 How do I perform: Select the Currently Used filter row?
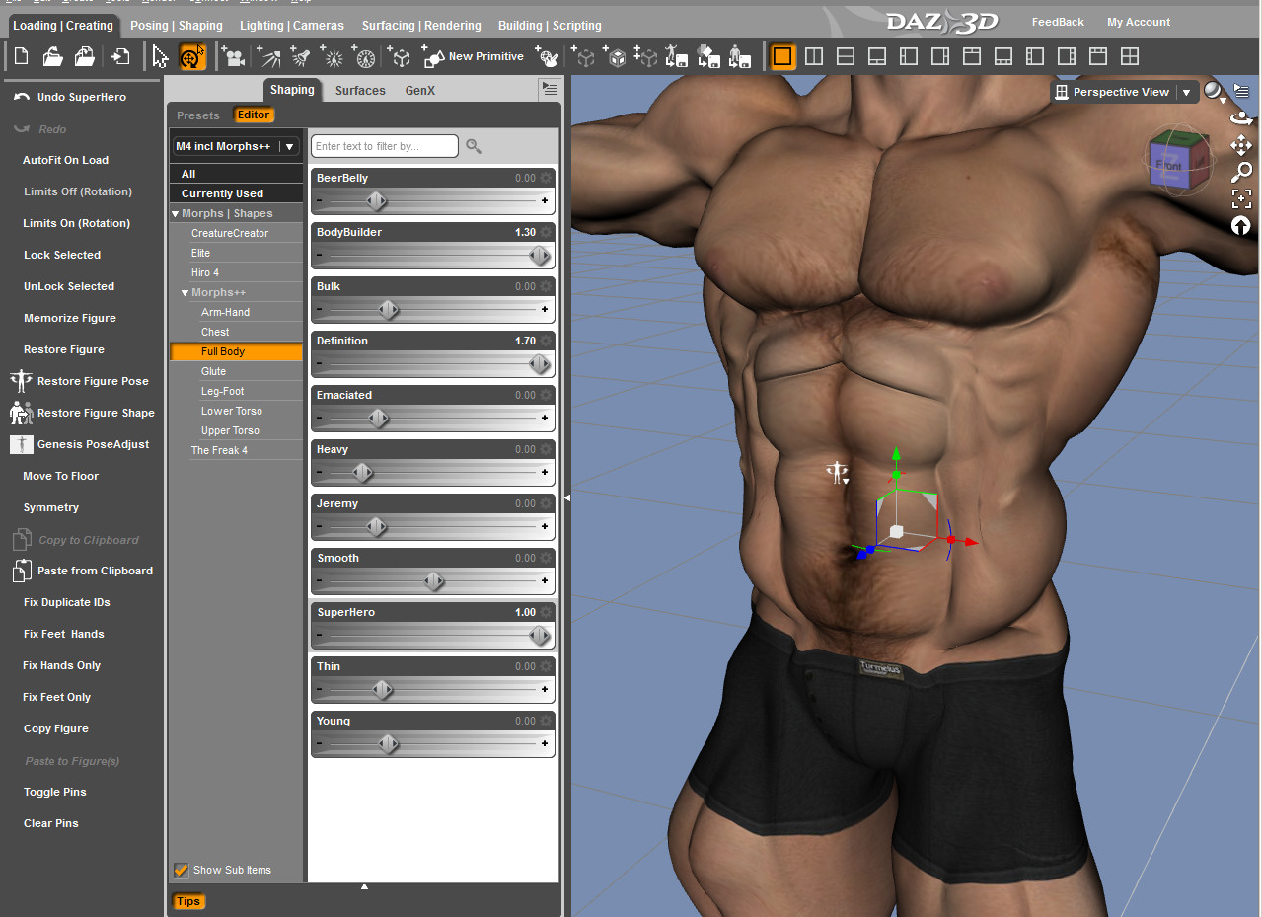click(x=236, y=193)
